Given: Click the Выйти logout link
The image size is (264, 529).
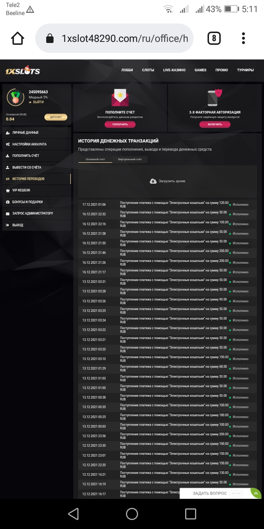Looking at the screenshot, I should [38, 102].
